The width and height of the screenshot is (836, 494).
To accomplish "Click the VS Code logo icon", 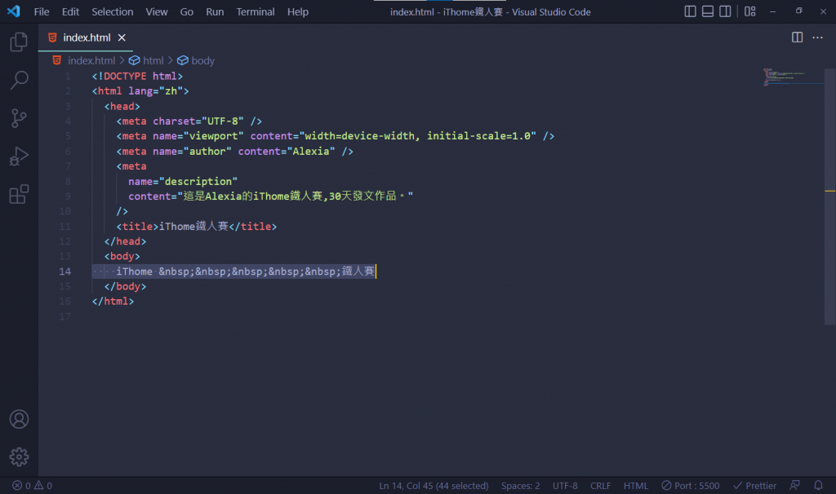I will click(14, 11).
